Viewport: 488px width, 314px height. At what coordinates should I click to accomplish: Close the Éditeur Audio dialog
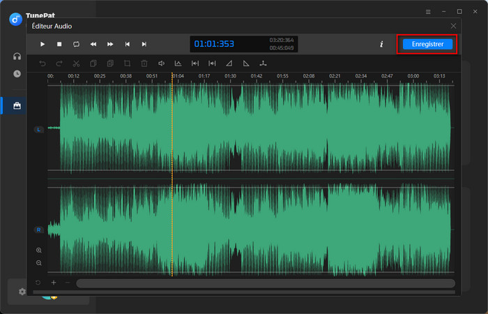[x=453, y=27]
